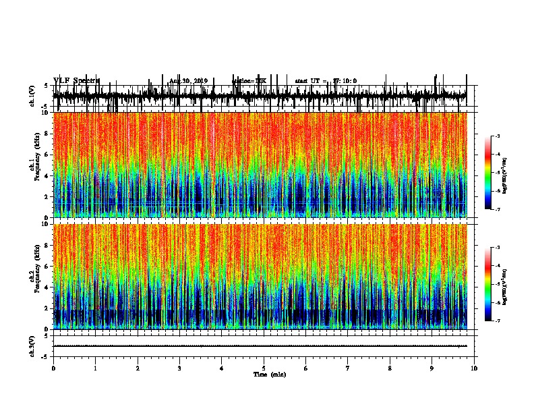
Task: Click the ch.2 spectrogram color bar
Action: tap(487, 284)
